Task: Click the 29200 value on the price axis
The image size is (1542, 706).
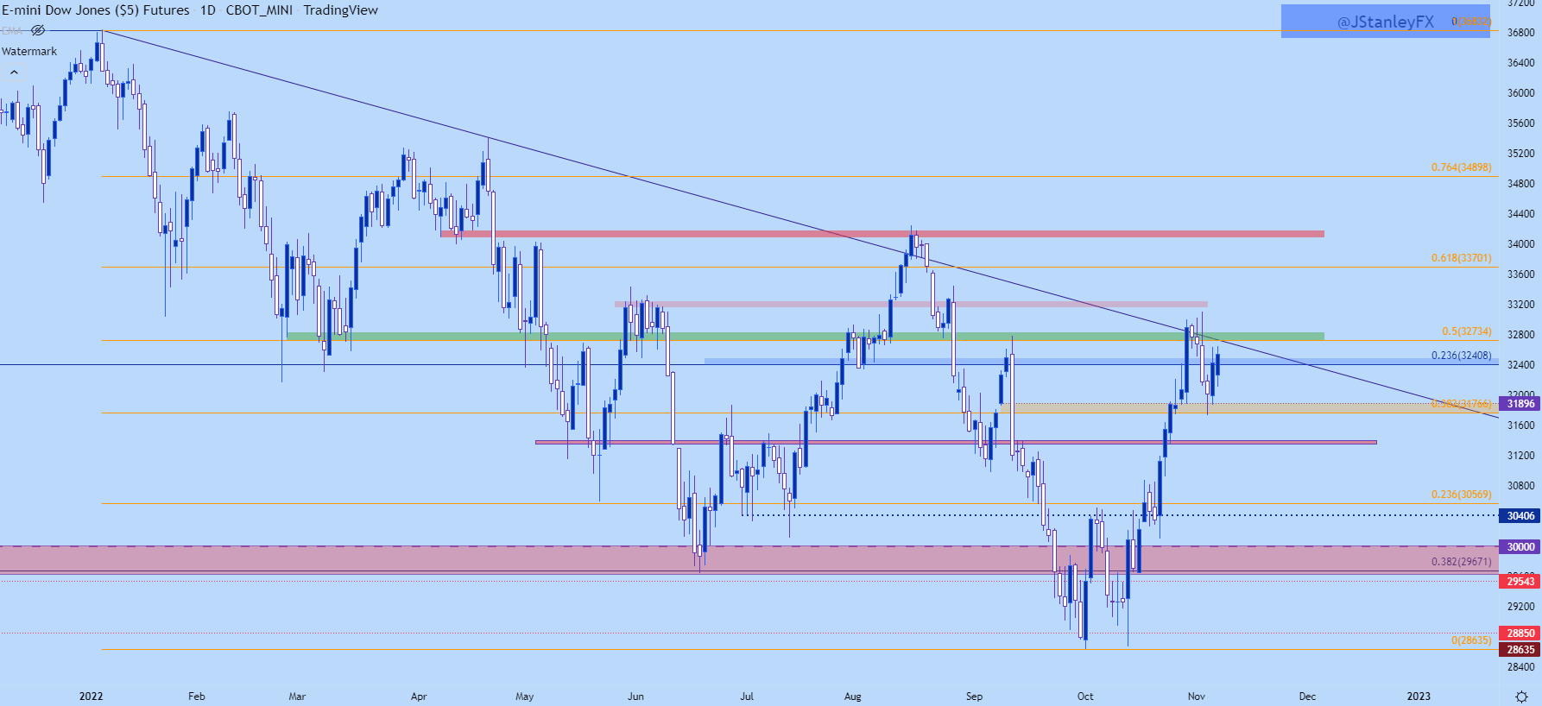Action: tap(1520, 607)
